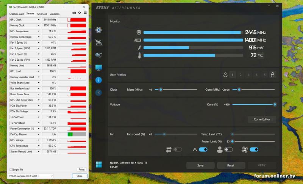The width and height of the screenshot is (303, 184).
Task: Click the Power Limit (%) slider handle
Action: (233, 142)
